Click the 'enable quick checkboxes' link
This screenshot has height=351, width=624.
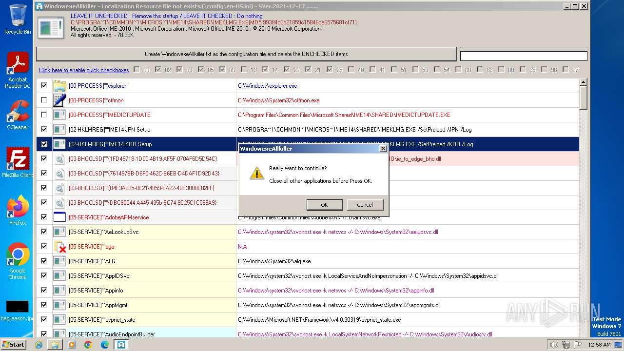(x=84, y=70)
